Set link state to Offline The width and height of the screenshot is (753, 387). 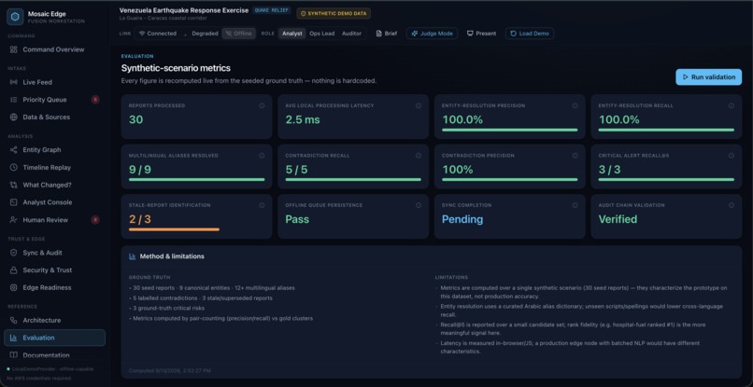[x=238, y=34]
